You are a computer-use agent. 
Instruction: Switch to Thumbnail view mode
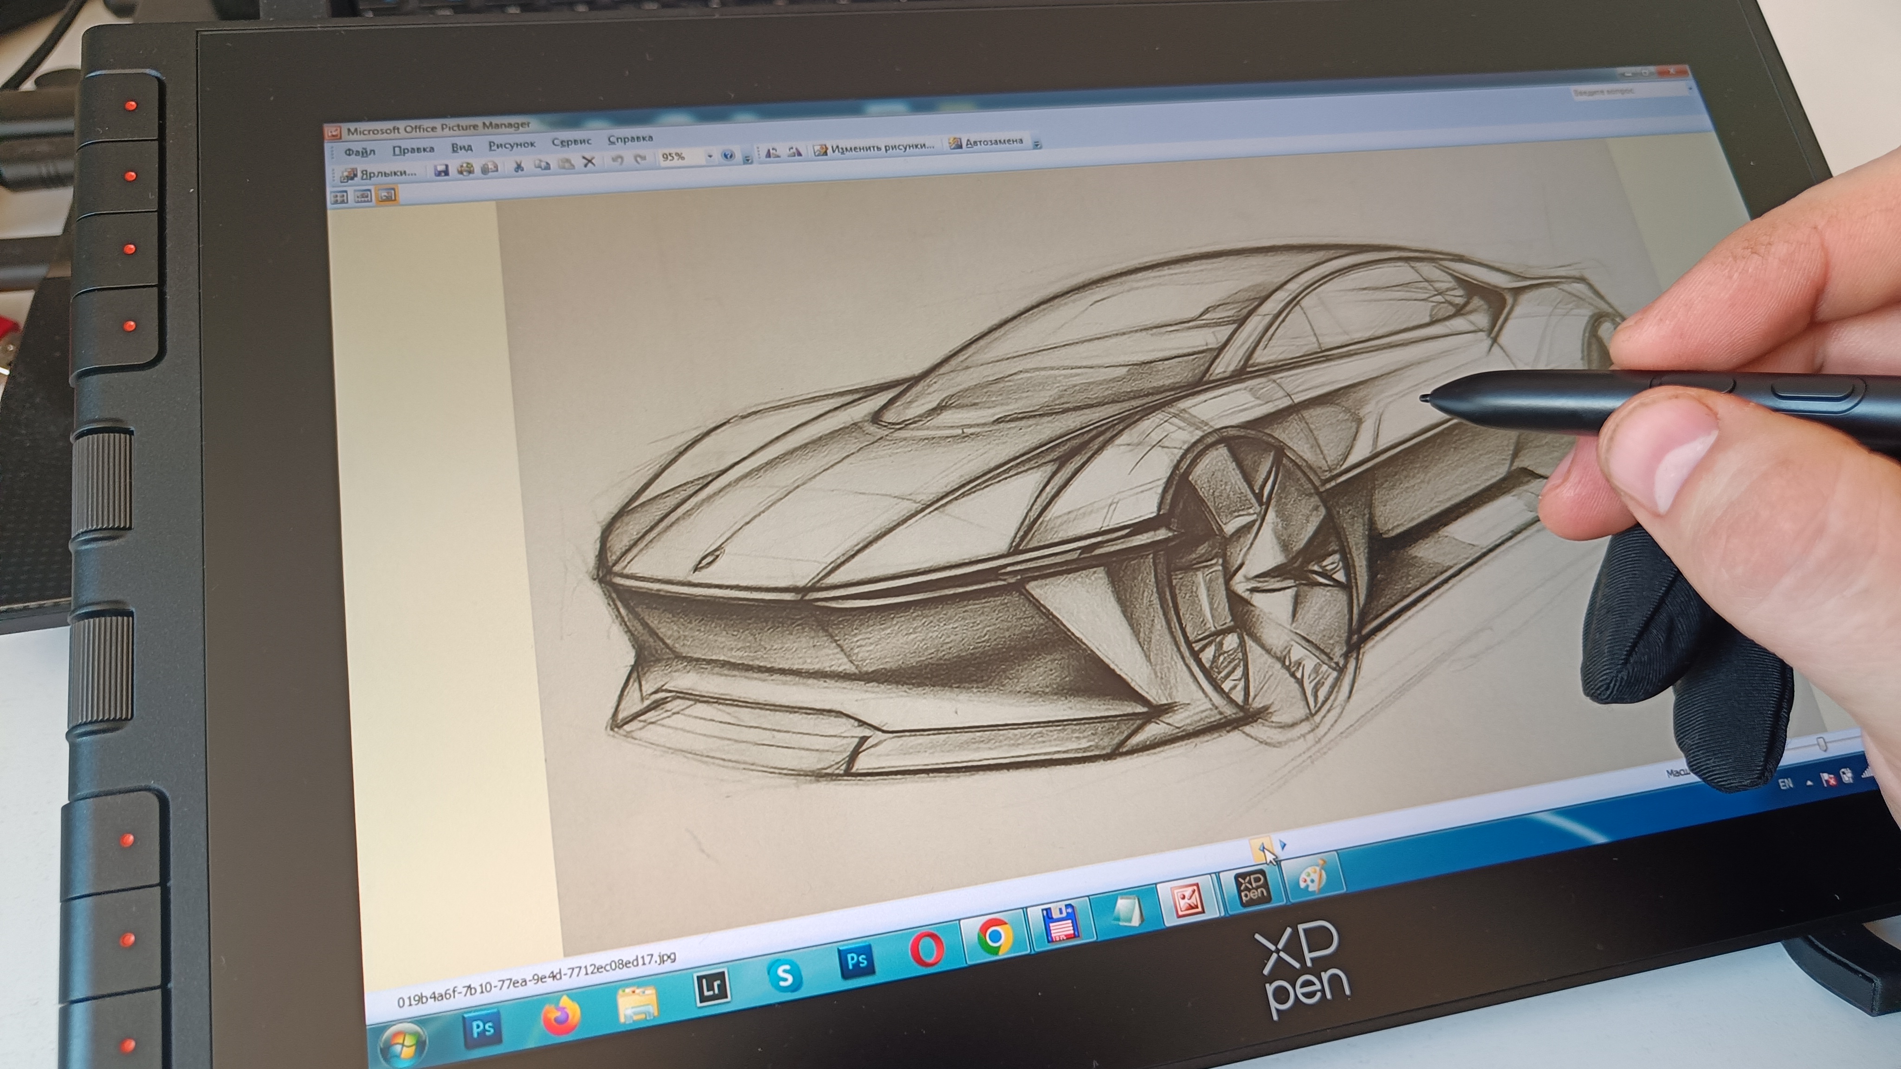pos(339,197)
